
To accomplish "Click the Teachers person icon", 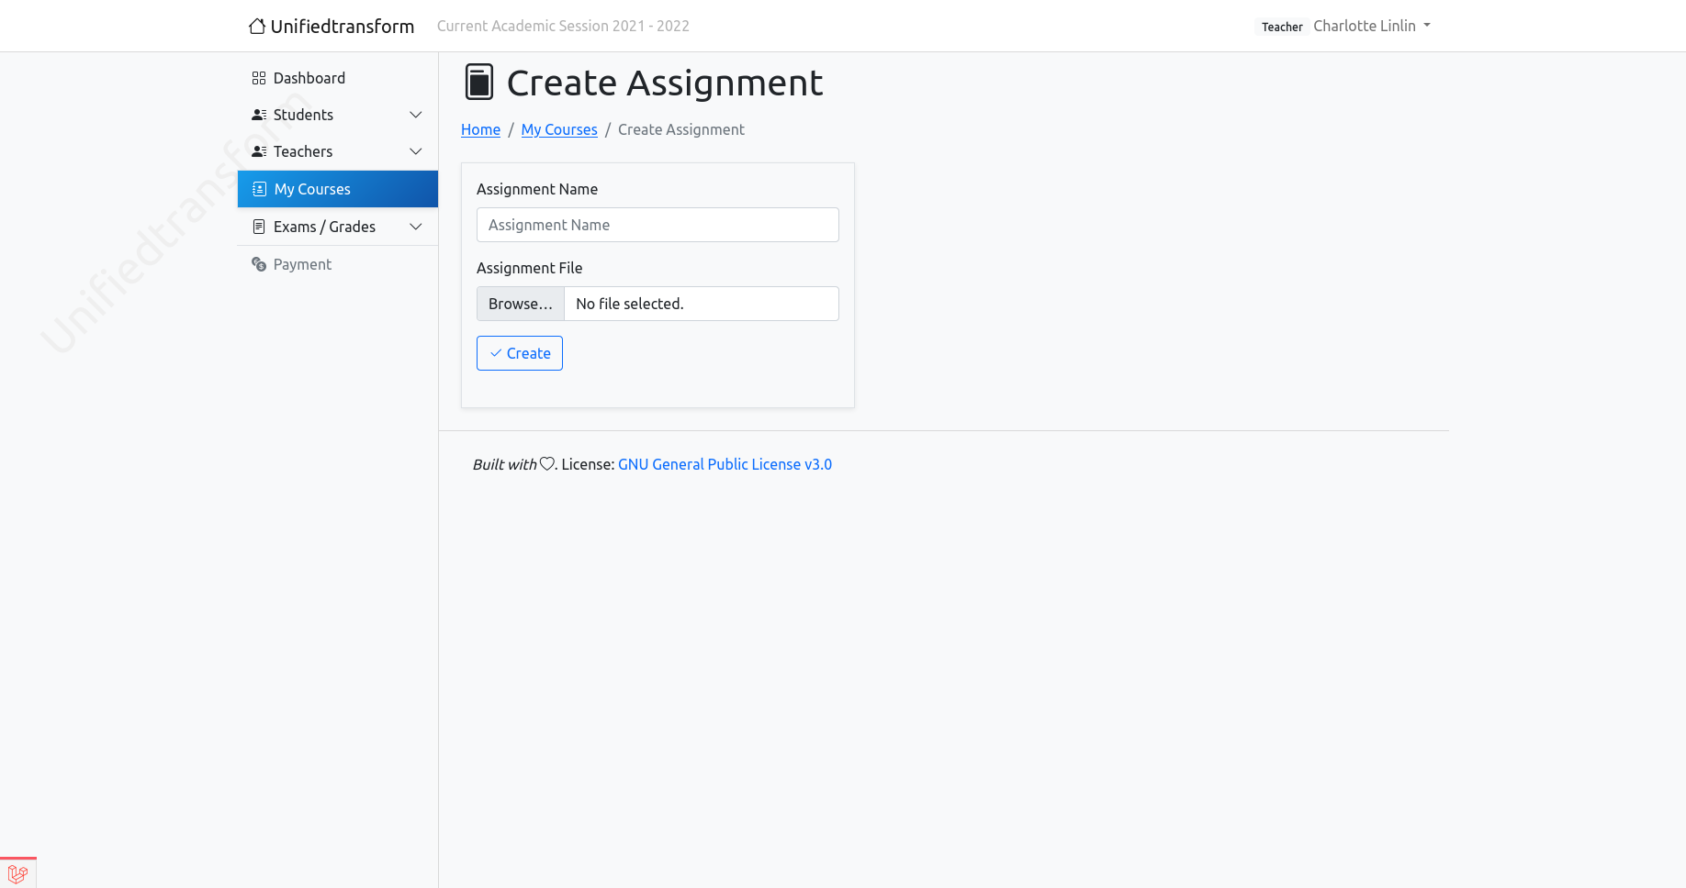I will click(259, 151).
